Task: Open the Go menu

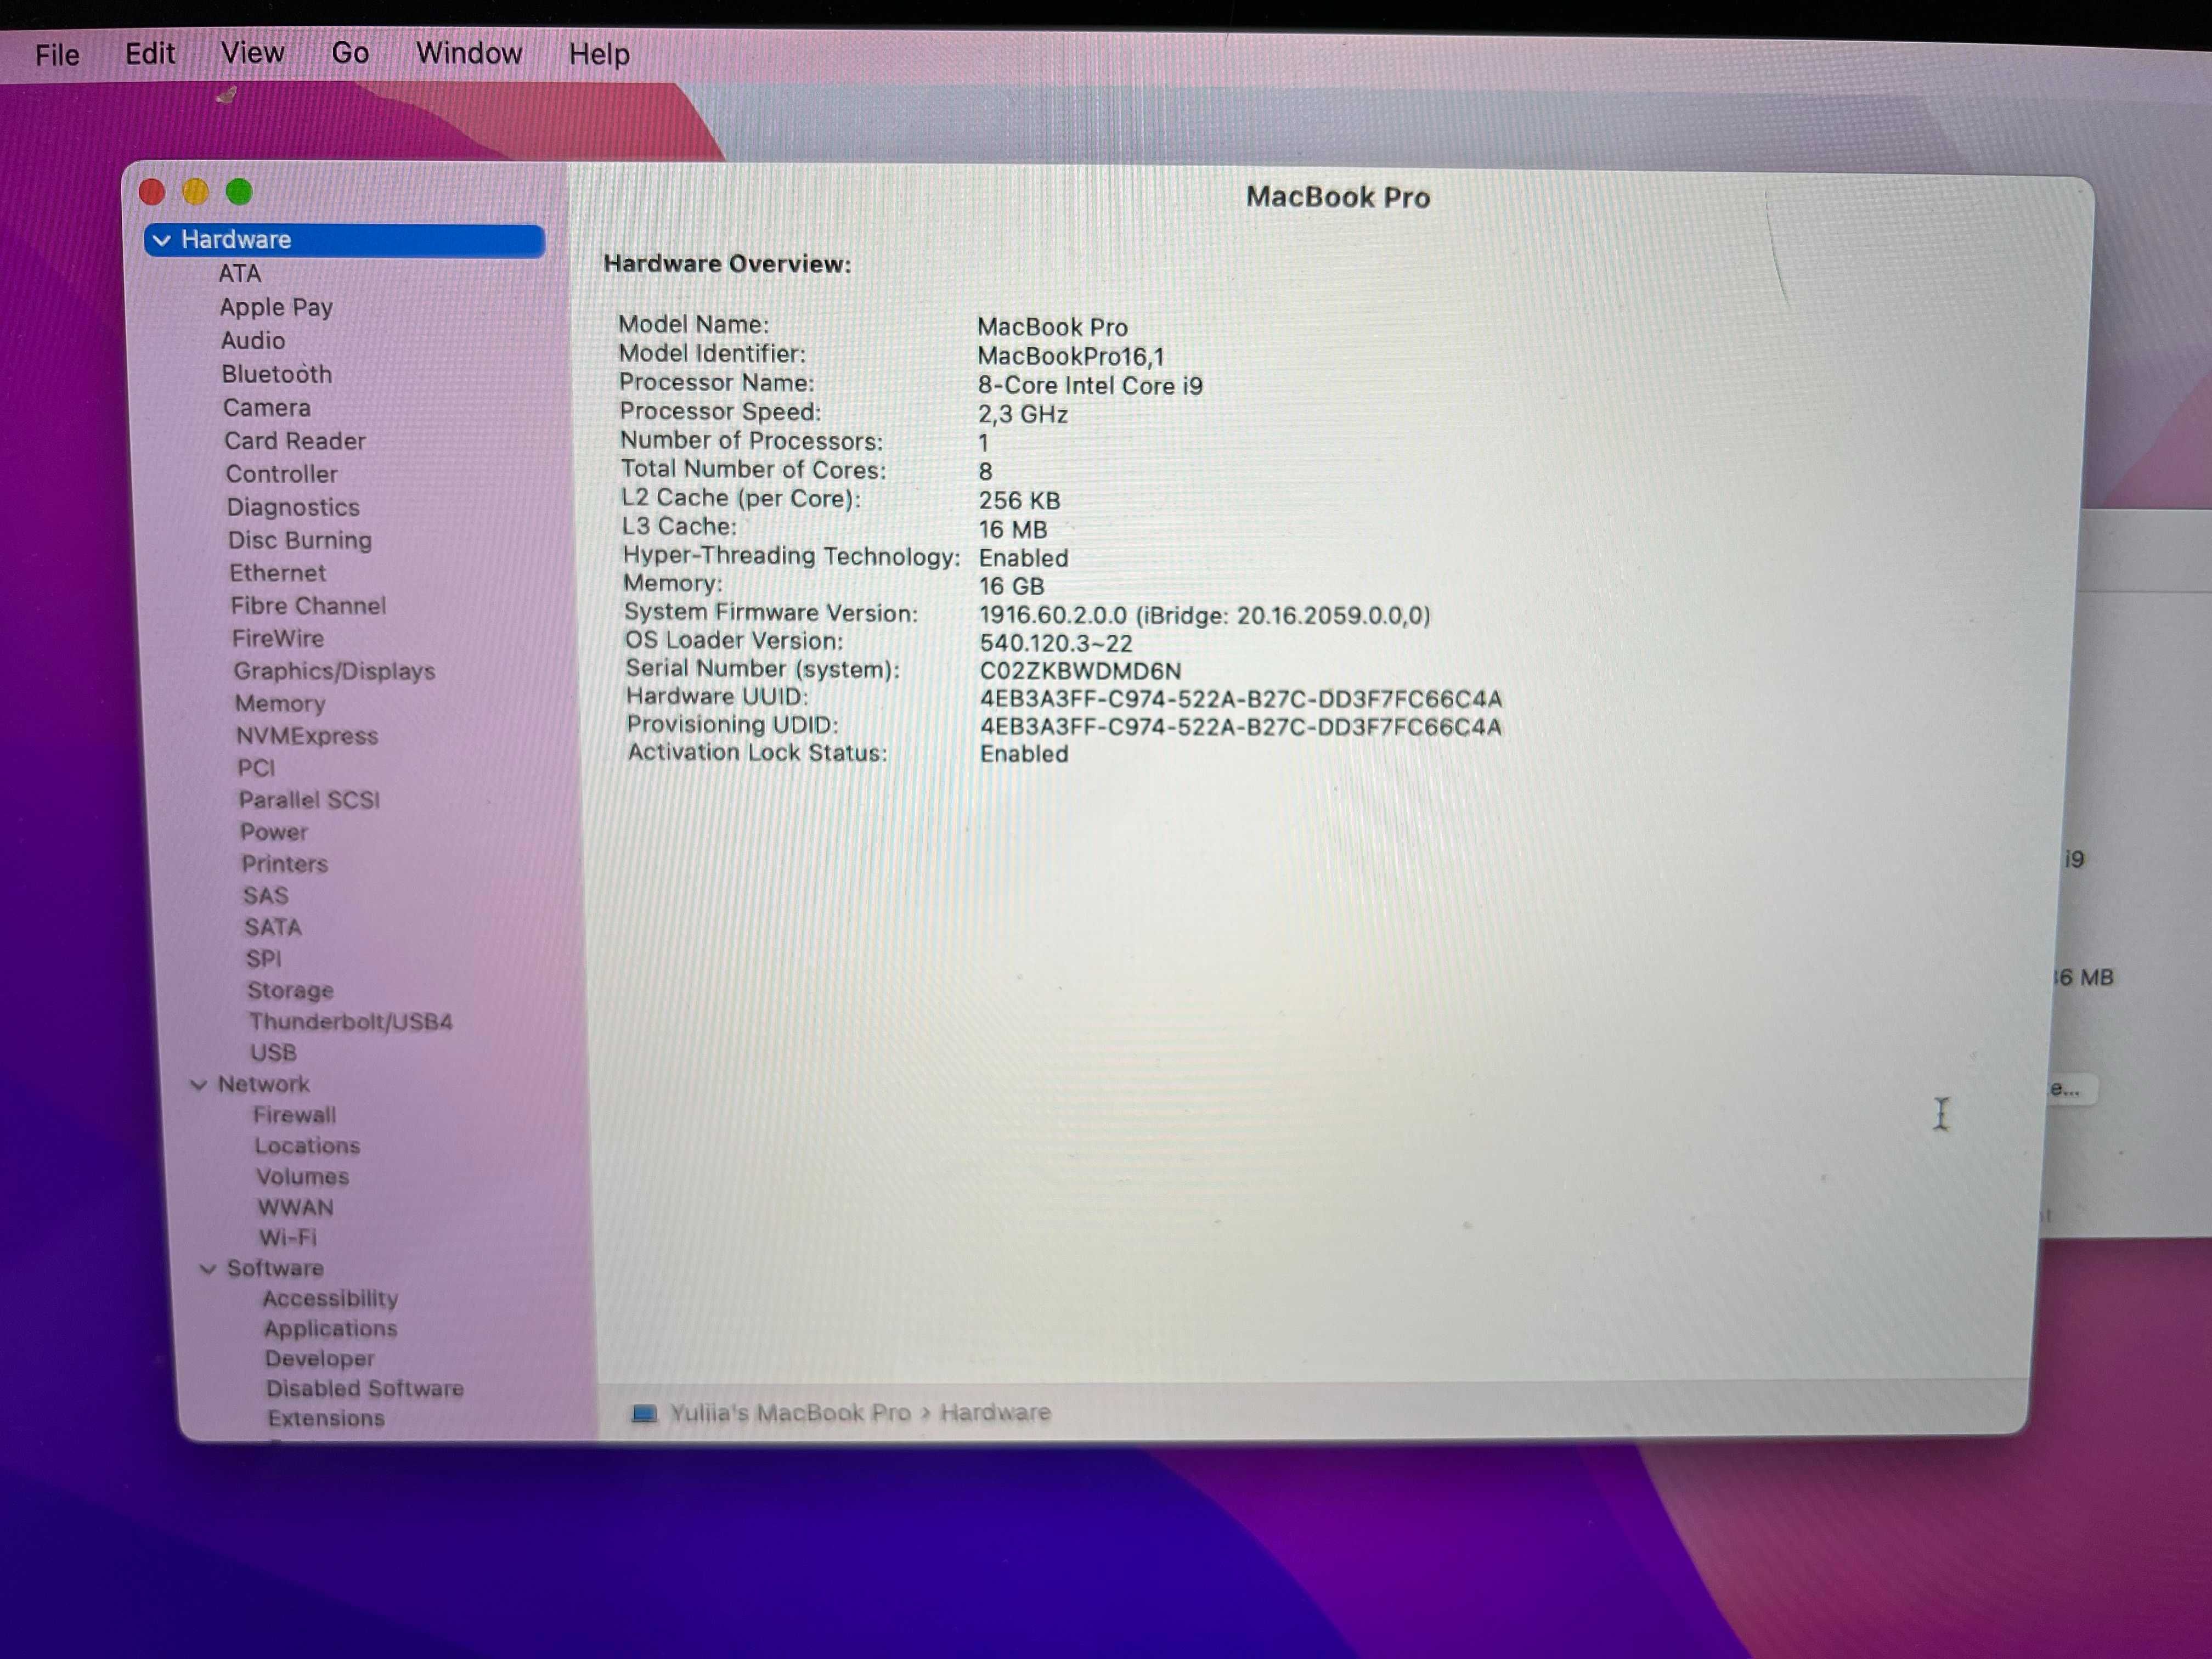Action: click(350, 52)
